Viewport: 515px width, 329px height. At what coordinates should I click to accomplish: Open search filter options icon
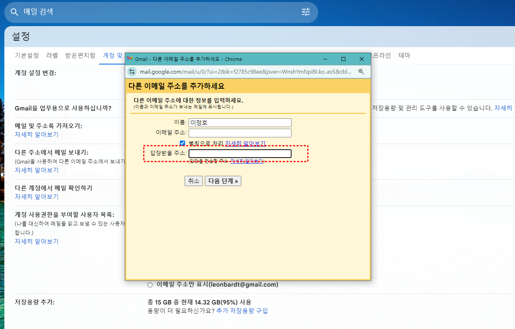tap(306, 12)
